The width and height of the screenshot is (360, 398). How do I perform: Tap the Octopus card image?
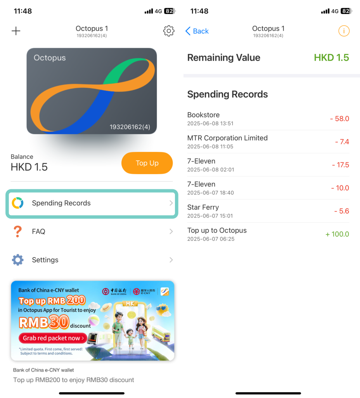[x=92, y=91]
